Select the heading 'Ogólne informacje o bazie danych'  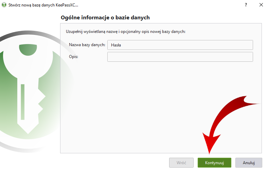tap(105, 18)
